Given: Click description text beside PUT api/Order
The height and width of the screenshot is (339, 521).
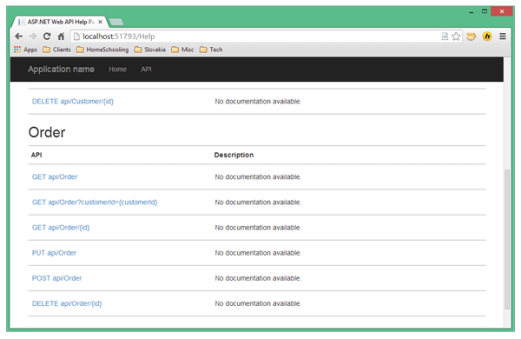Looking at the screenshot, I should pyautogui.click(x=258, y=253).
